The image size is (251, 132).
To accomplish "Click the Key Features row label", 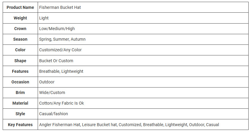I will 20,125.
